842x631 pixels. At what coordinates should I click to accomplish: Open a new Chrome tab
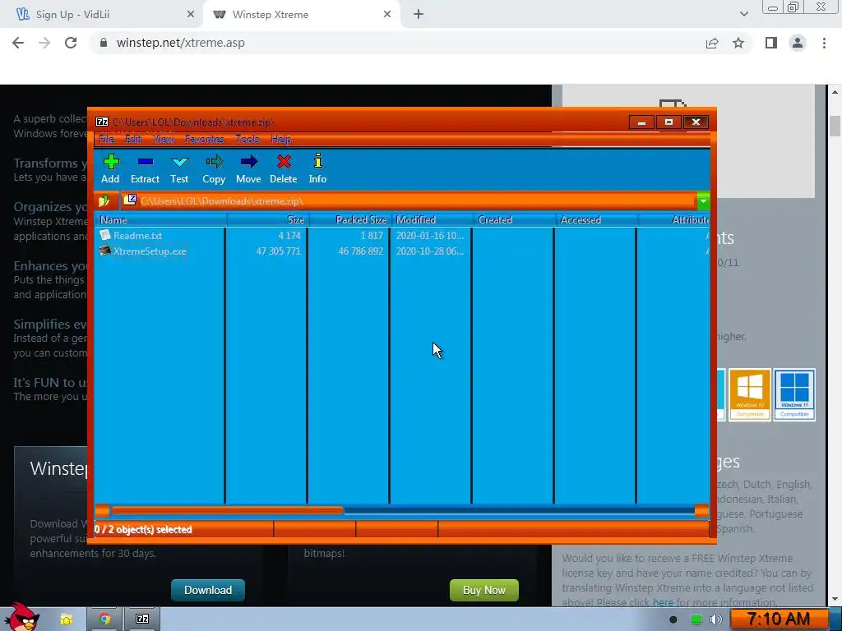click(x=419, y=15)
